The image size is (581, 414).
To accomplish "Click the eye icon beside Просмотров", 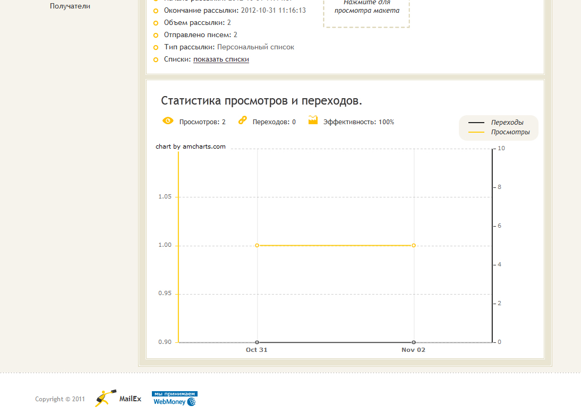I will pos(167,120).
